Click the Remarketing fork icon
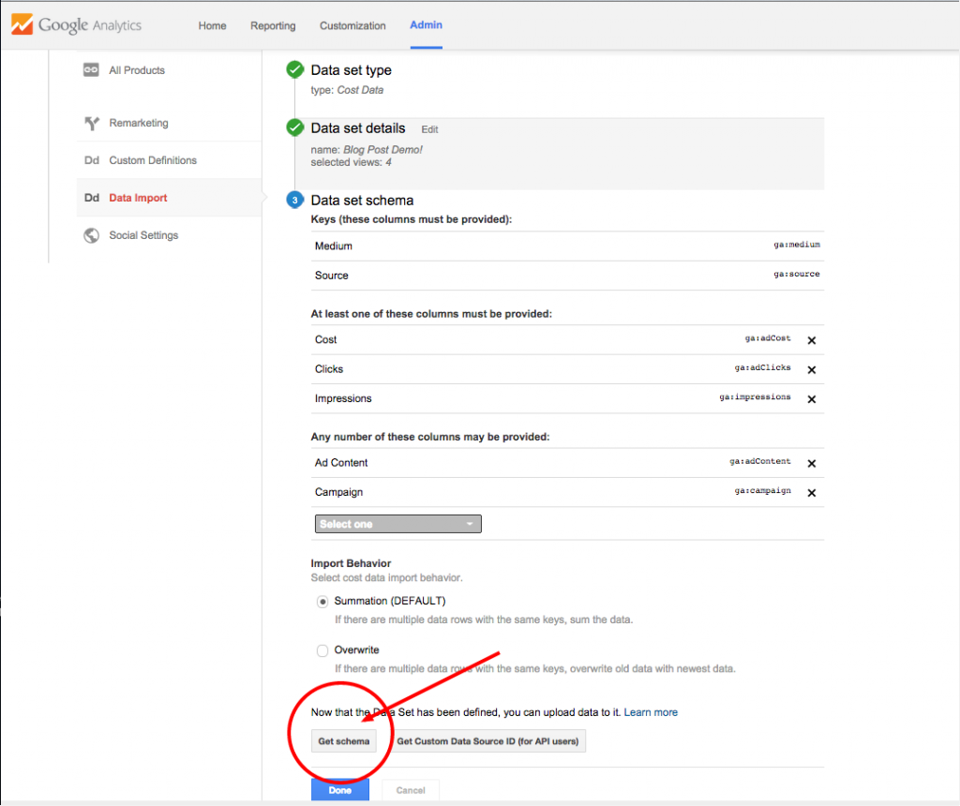 92,123
